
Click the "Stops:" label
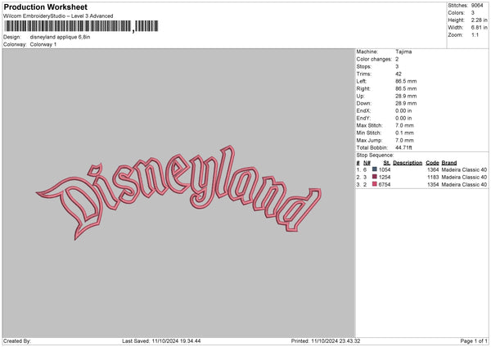364,66
